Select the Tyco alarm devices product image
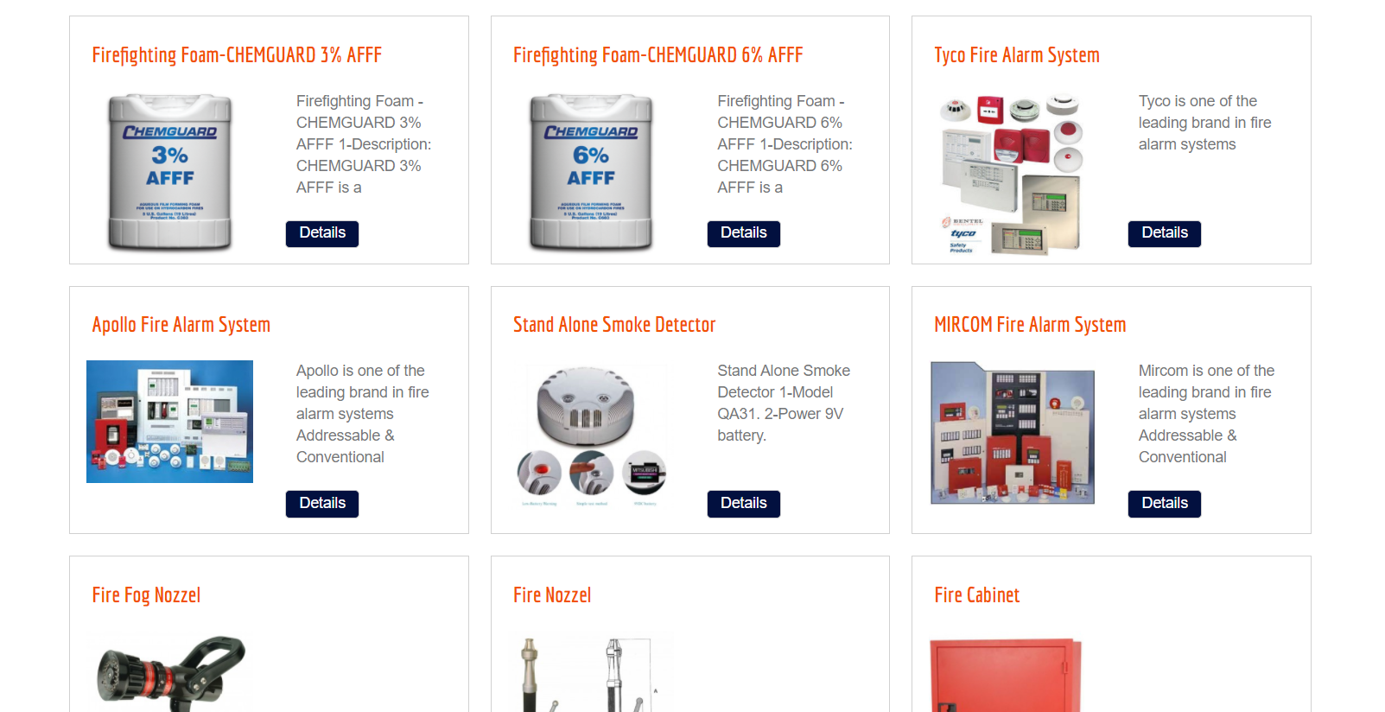 [1012, 173]
